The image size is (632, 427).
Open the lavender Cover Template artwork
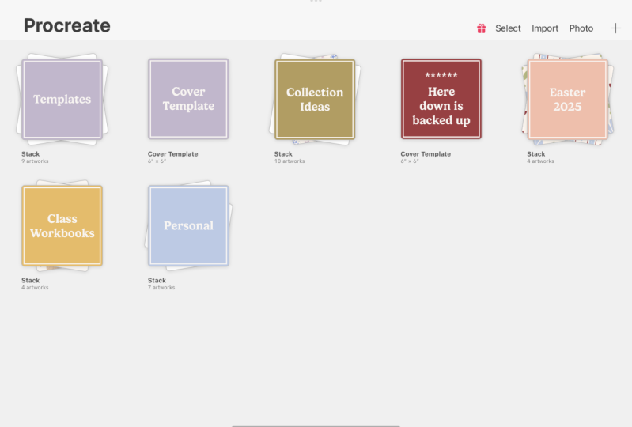(x=188, y=99)
